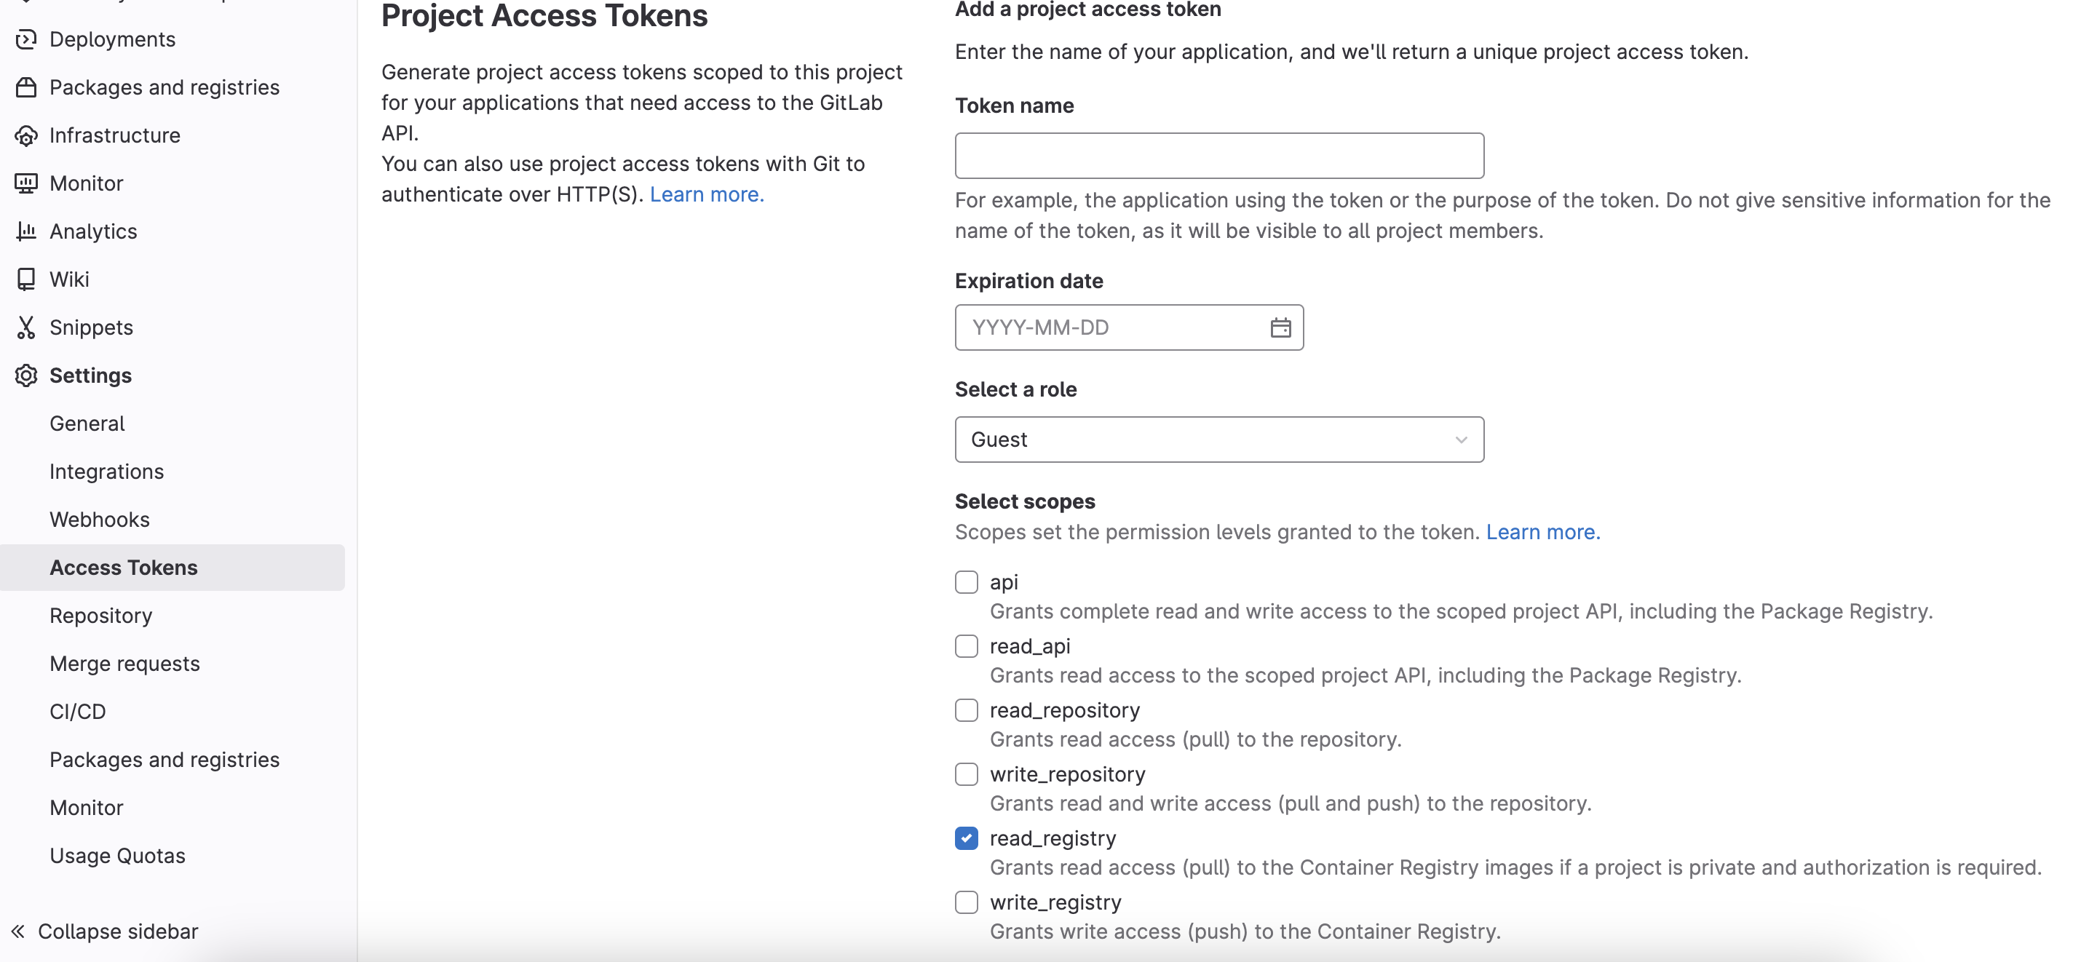
Task: Enable the api scope checkbox
Action: [x=966, y=582]
